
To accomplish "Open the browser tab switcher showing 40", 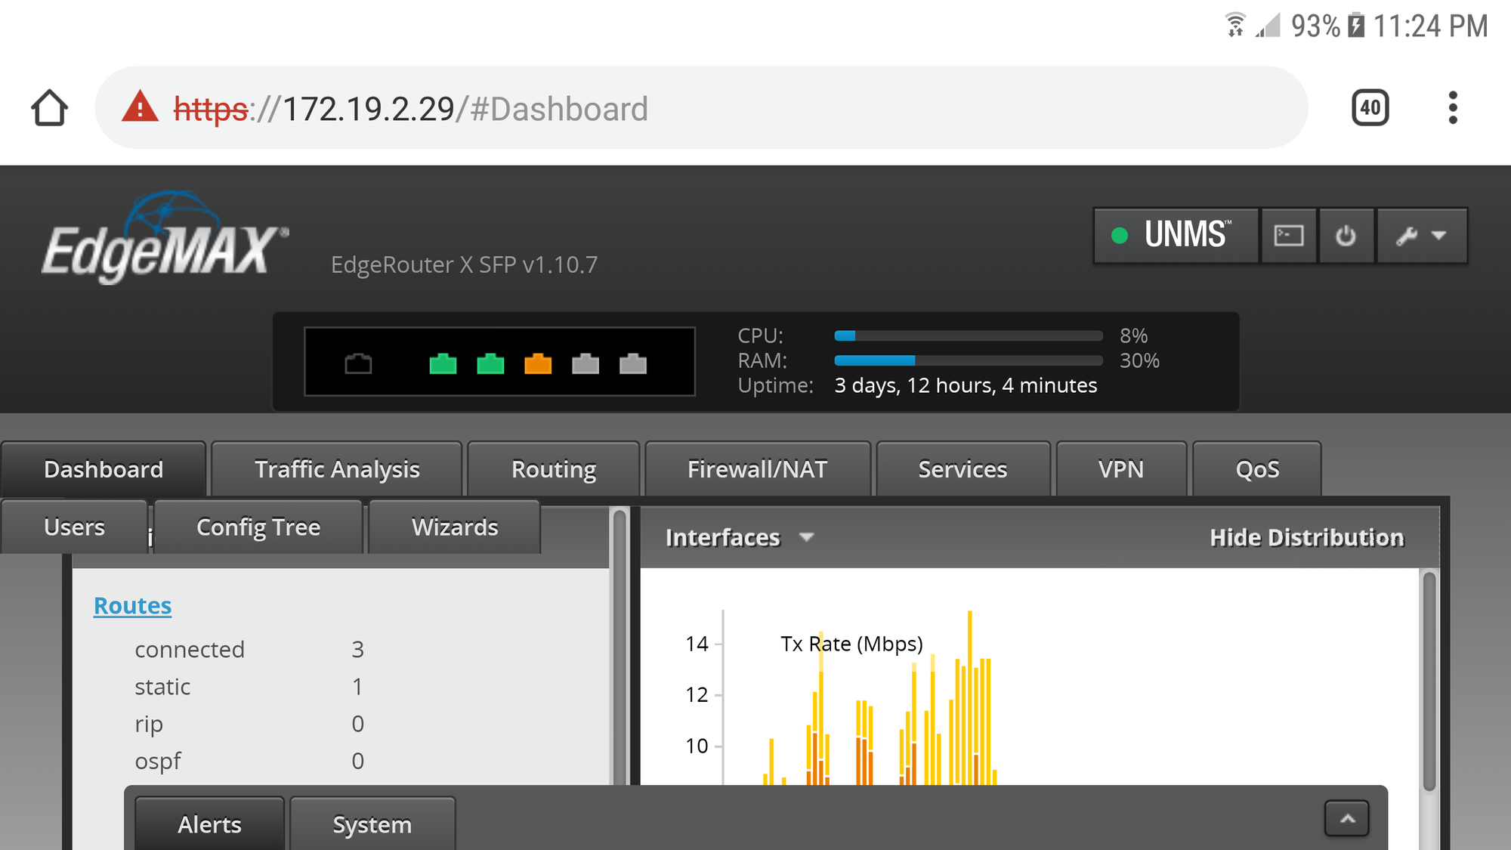I will pyautogui.click(x=1370, y=108).
